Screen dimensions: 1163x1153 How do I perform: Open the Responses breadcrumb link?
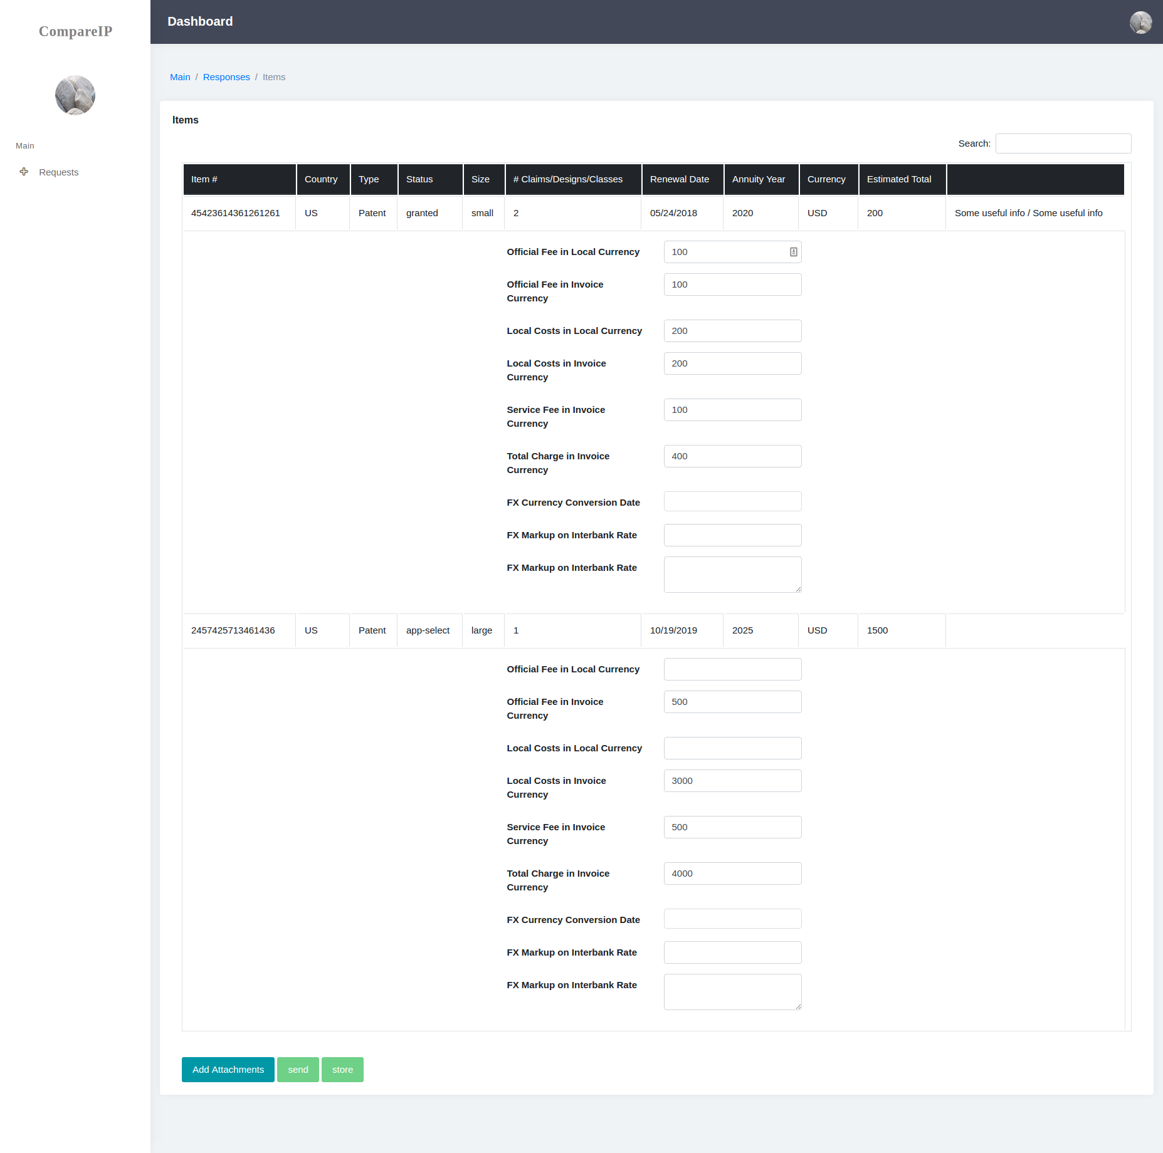point(226,77)
